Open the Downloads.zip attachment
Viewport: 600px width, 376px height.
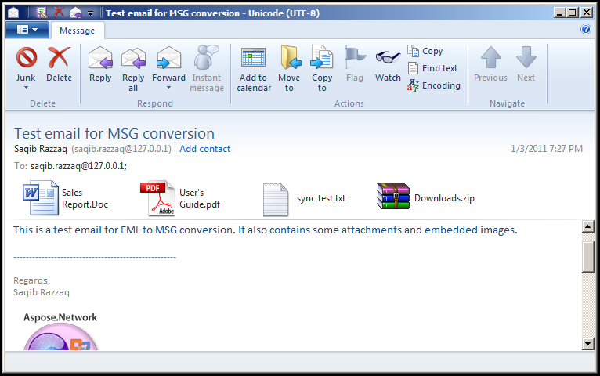tap(427, 198)
